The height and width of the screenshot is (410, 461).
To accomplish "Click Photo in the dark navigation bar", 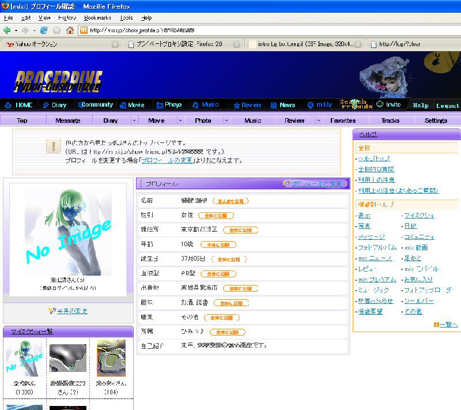I will pos(169,105).
